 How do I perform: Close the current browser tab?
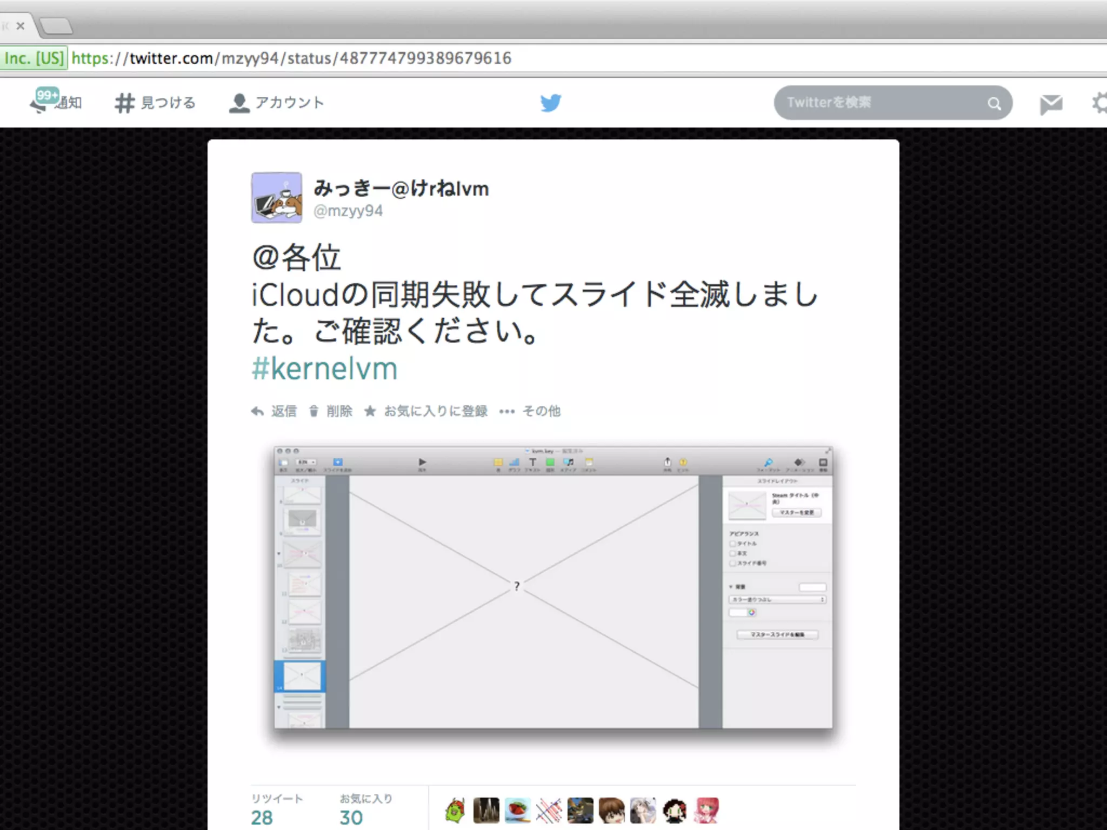tap(21, 25)
